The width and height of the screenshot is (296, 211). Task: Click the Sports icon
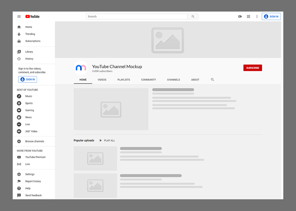click(x=19, y=103)
